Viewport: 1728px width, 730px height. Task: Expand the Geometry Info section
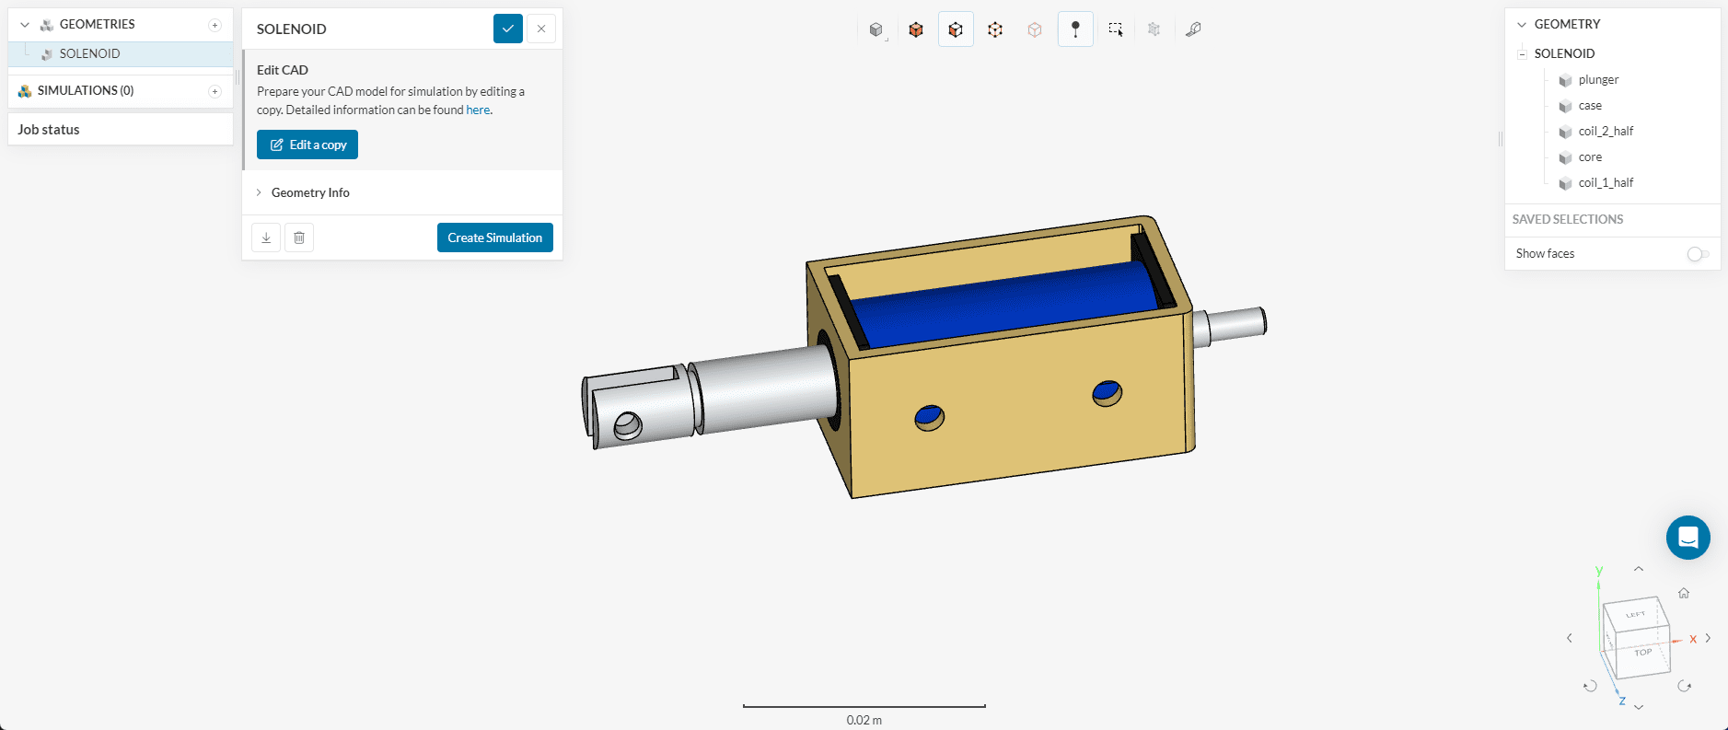click(310, 192)
